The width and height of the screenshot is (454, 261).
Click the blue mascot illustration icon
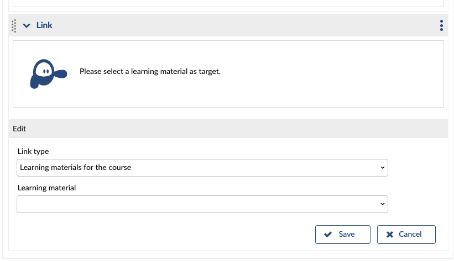coord(48,74)
